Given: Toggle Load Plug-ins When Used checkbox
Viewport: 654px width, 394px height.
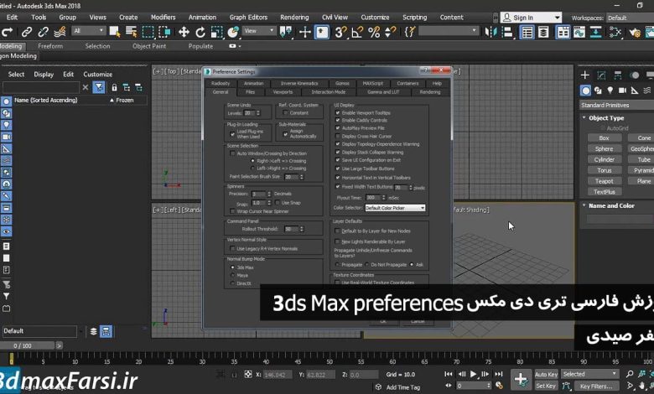Looking at the screenshot, I should (232, 134).
